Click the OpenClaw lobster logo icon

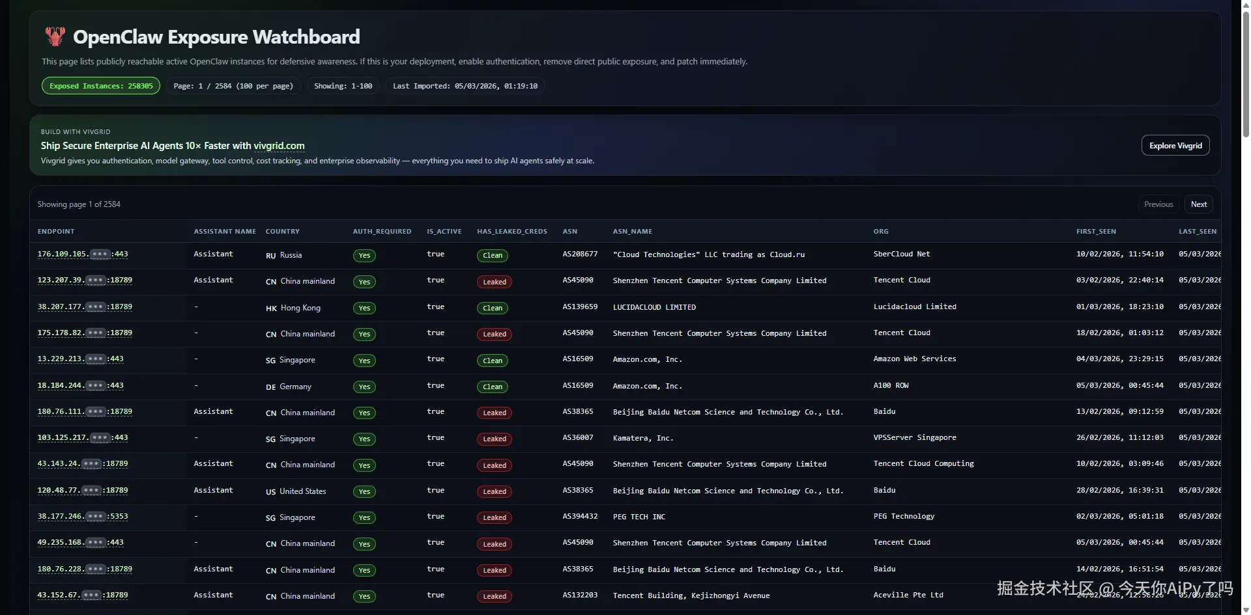coord(55,36)
